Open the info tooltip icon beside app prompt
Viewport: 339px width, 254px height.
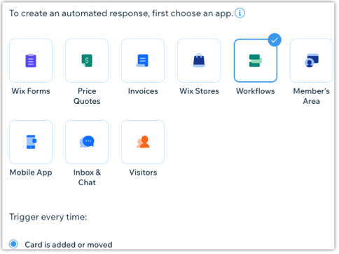click(240, 13)
